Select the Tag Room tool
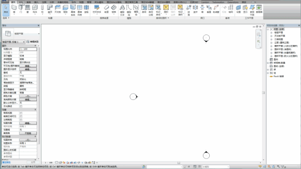Image resolution: width=301 pixels, height=169 pixels. pos(158,10)
